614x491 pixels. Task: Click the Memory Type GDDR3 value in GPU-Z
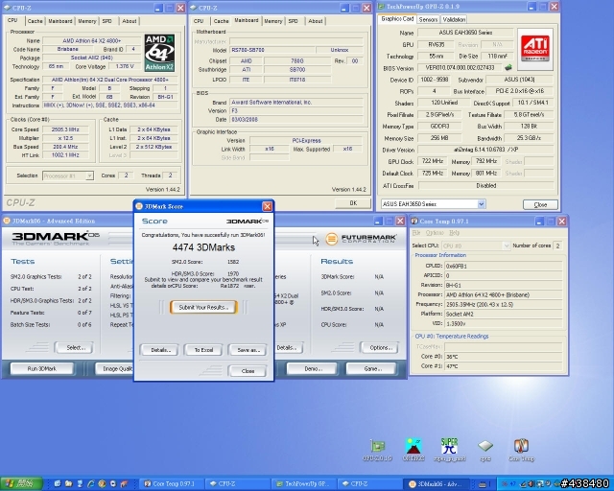(439, 126)
